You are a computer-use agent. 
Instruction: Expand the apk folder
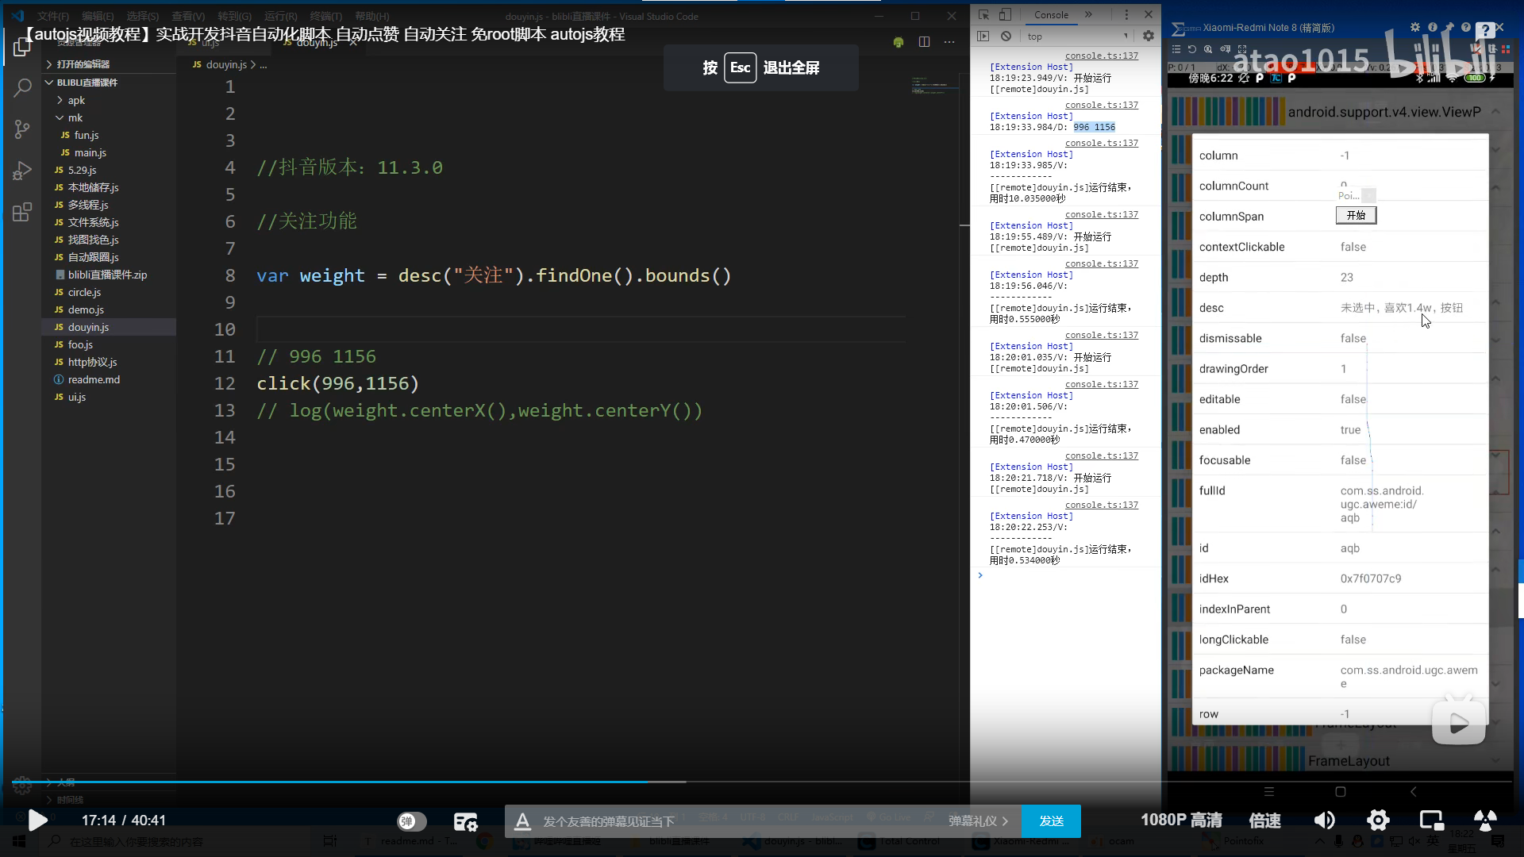[x=76, y=100]
